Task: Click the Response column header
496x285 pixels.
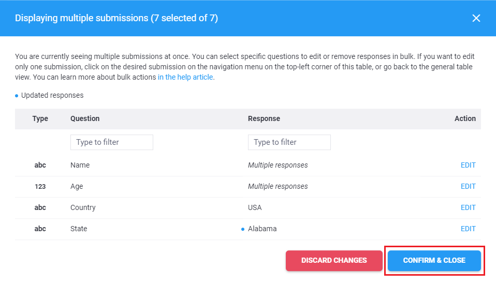Action: (264, 118)
